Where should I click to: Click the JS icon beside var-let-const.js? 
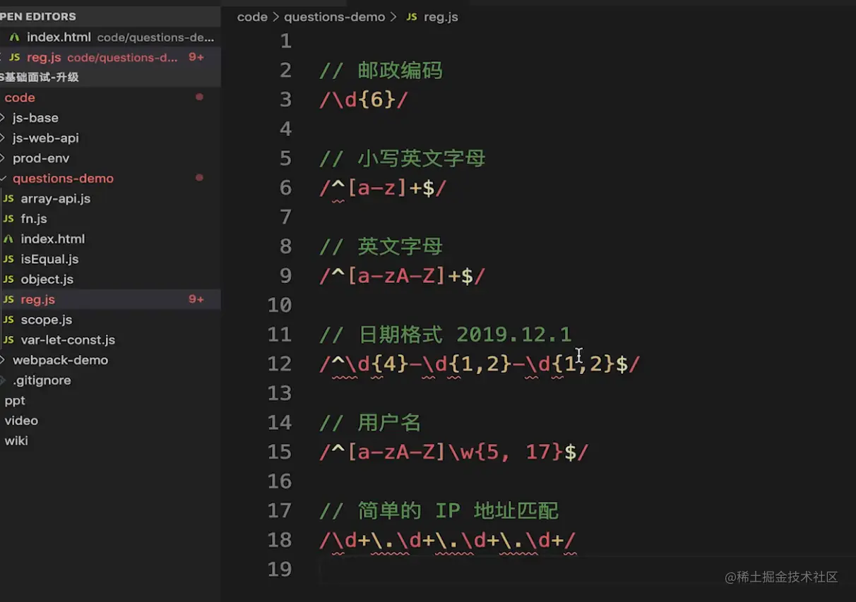8,340
